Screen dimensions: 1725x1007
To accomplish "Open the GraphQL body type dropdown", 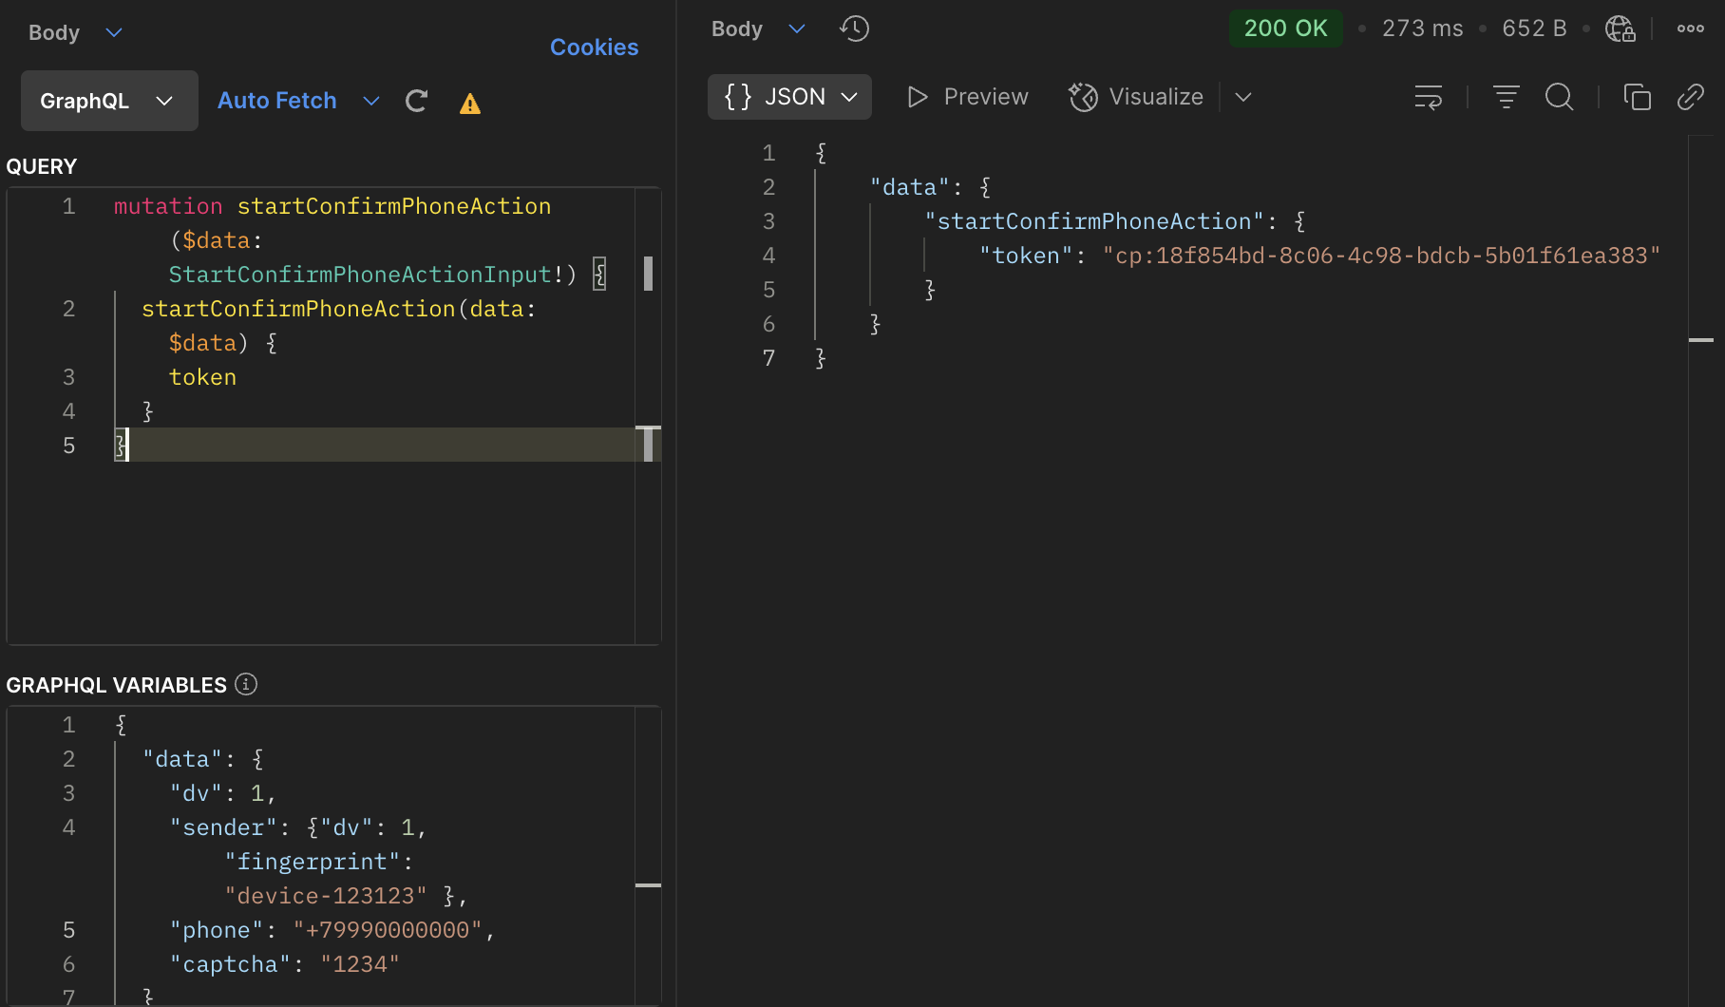I will (x=109, y=101).
